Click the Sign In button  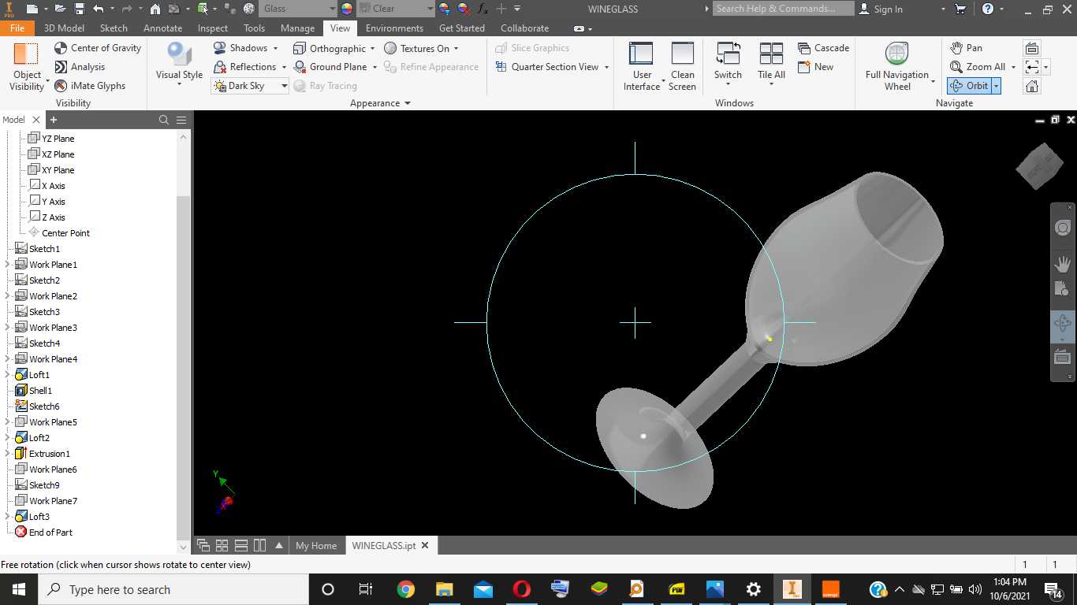(880, 9)
